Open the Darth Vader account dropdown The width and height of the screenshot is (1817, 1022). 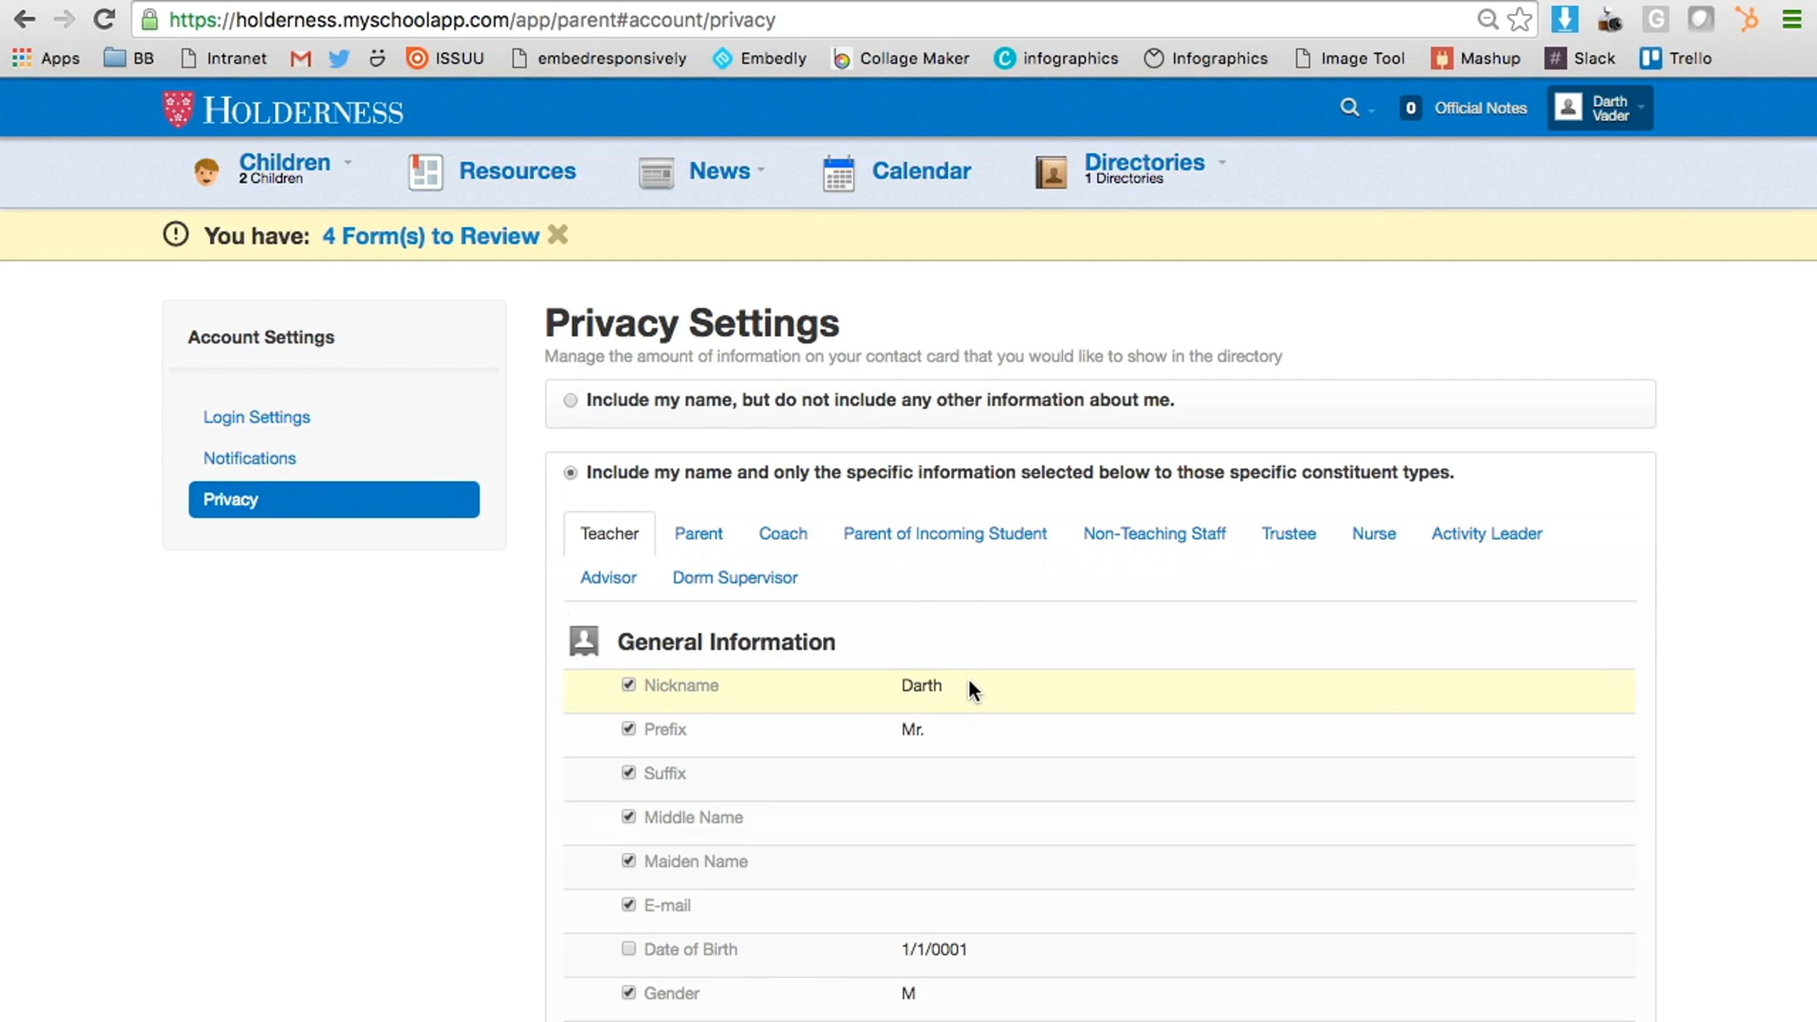(x=1600, y=108)
